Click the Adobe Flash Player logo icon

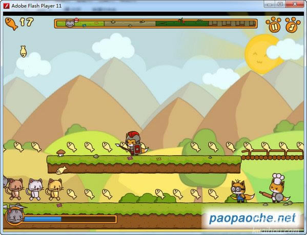point(7,6)
